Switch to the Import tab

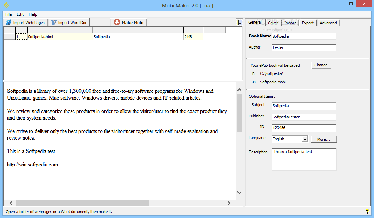click(x=290, y=23)
